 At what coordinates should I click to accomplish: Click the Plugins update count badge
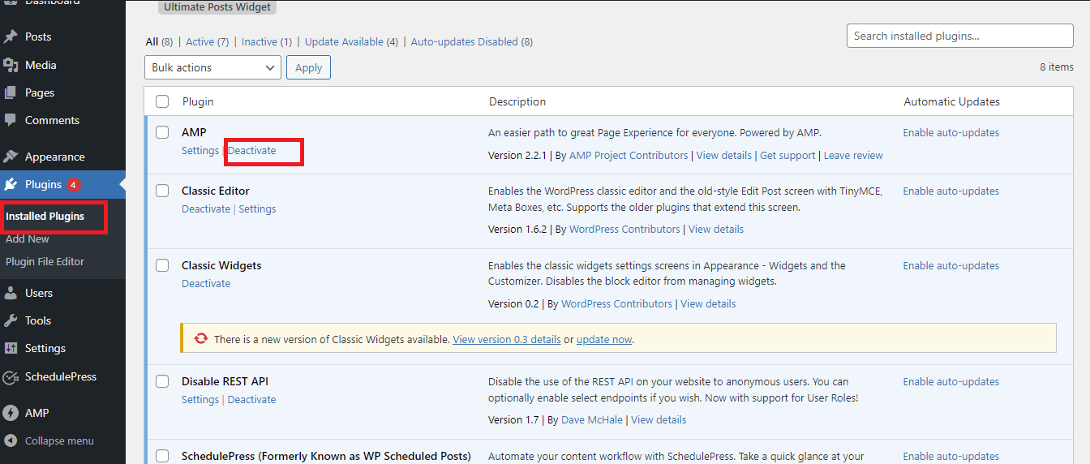[x=73, y=185]
